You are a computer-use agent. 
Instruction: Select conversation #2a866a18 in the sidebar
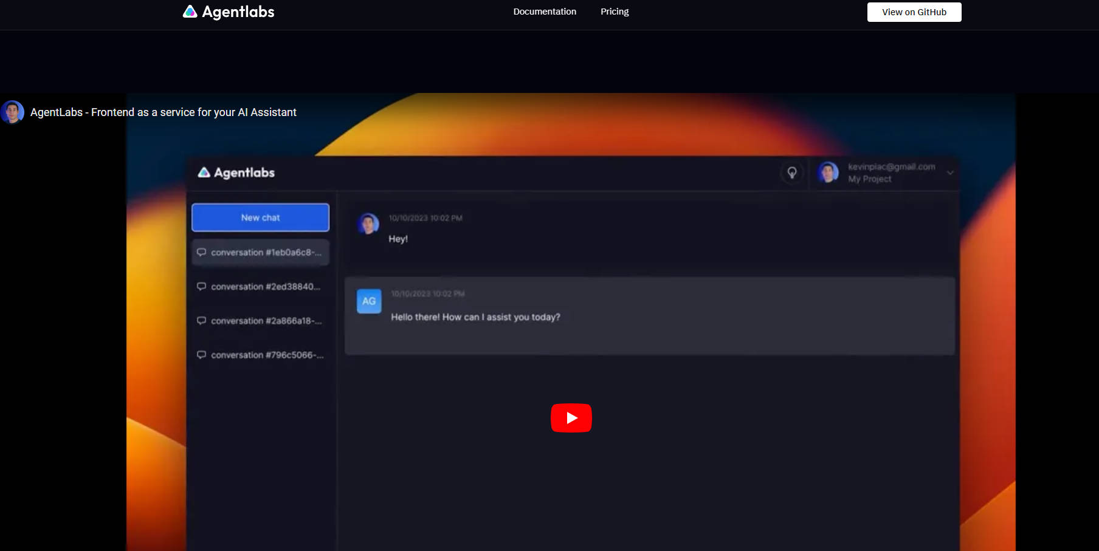click(266, 321)
